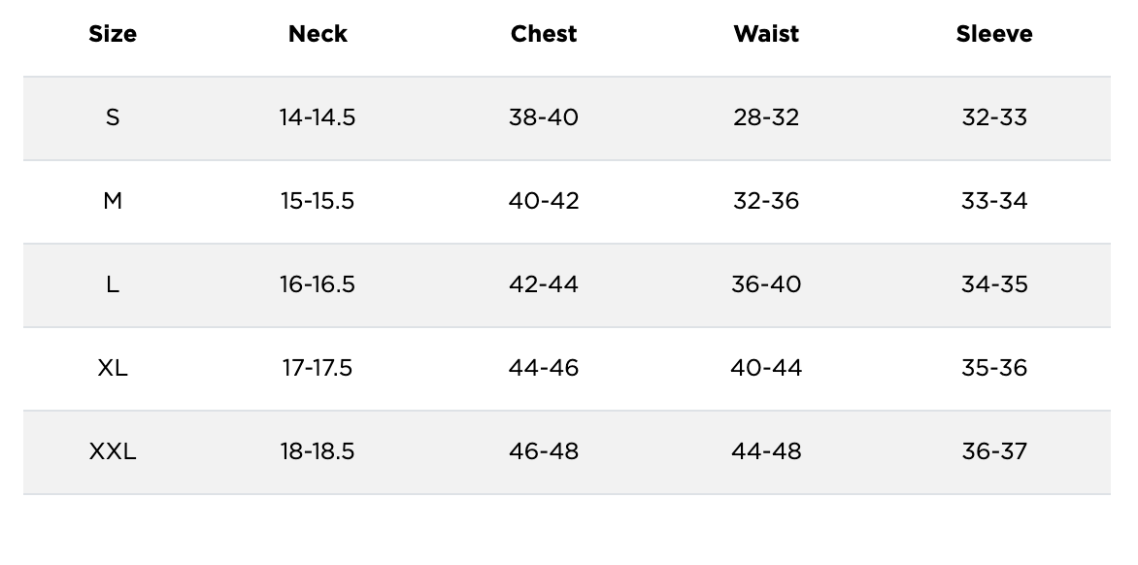Click waist measurement 36-40
This screenshot has width=1138, height=565.
(766, 284)
